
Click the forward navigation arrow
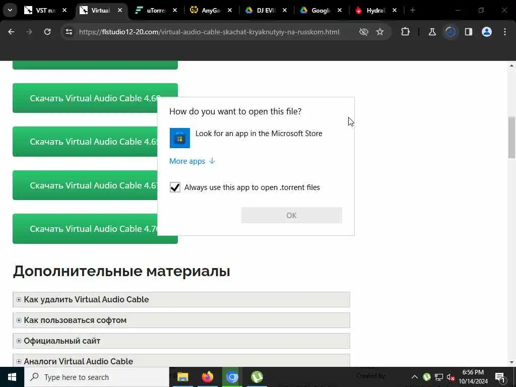coord(29,32)
